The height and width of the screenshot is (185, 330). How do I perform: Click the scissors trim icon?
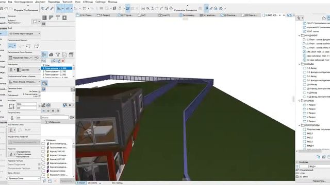coord(143,8)
